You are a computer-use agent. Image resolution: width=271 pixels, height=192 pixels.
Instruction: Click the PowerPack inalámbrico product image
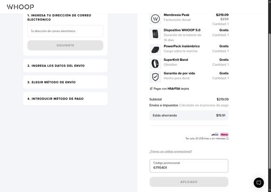click(x=155, y=49)
